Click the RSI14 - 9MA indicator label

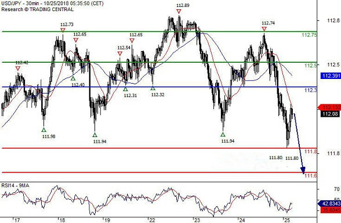[x=15, y=185]
